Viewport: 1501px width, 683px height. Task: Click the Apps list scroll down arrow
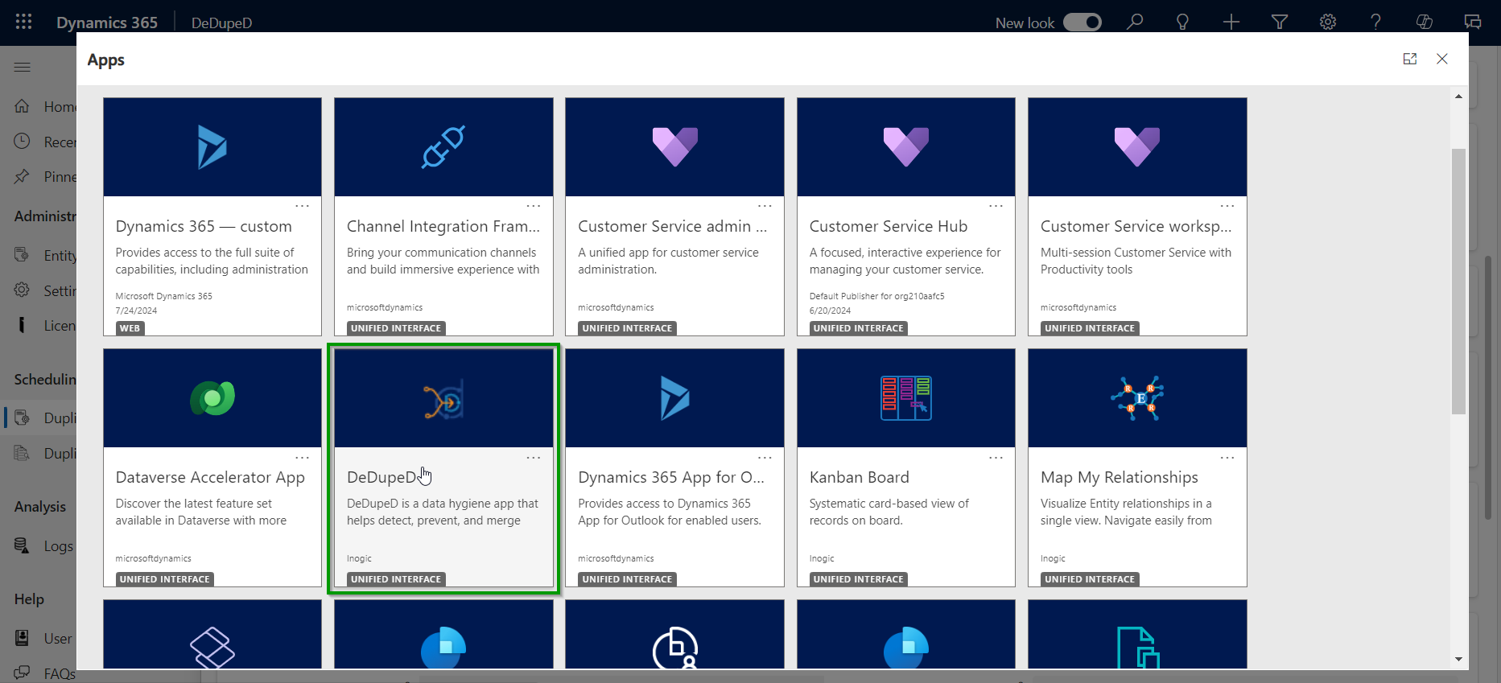click(1458, 660)
